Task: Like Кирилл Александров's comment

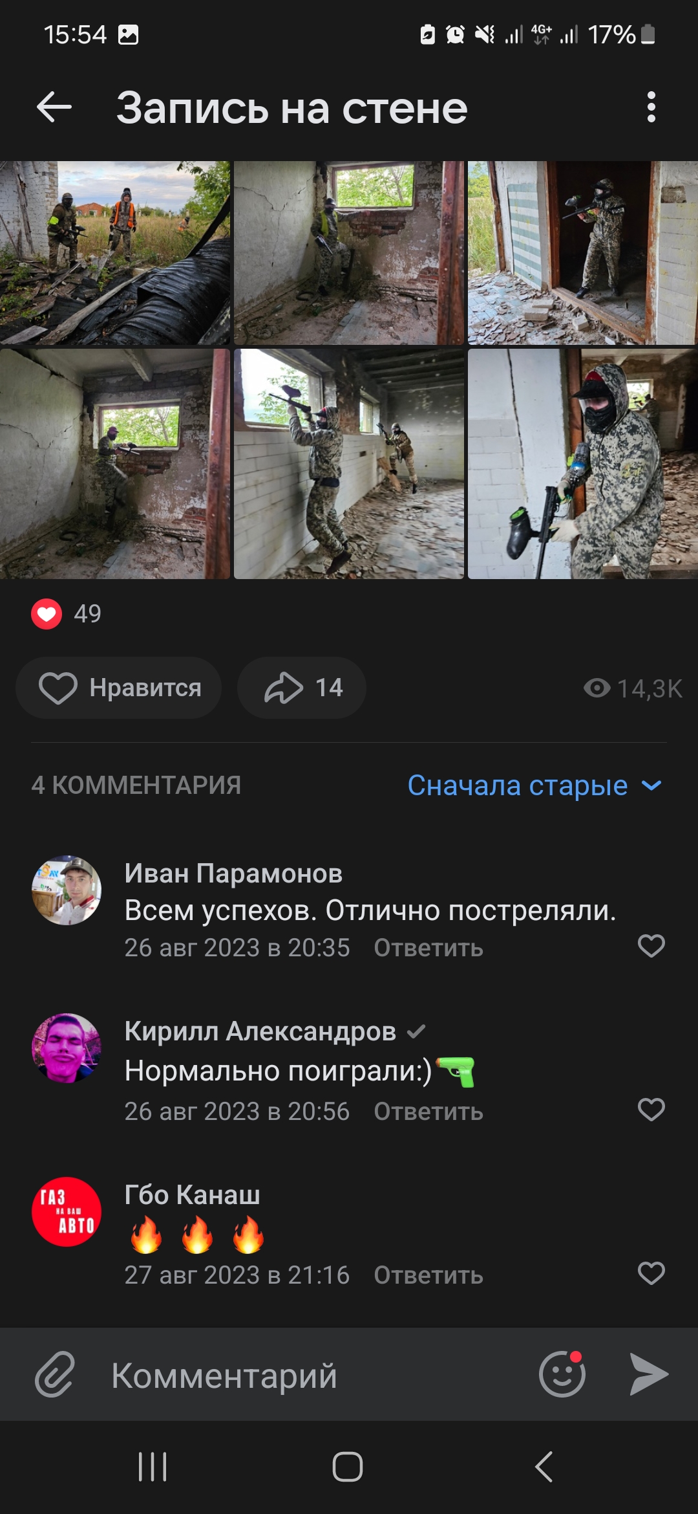Action: pyautogui.click(x=651, y=1110)
